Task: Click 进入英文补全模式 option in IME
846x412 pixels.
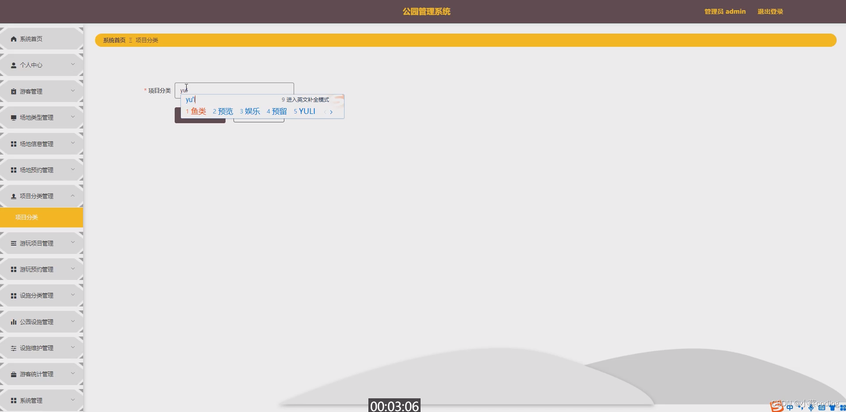Action: pos(306,100)
